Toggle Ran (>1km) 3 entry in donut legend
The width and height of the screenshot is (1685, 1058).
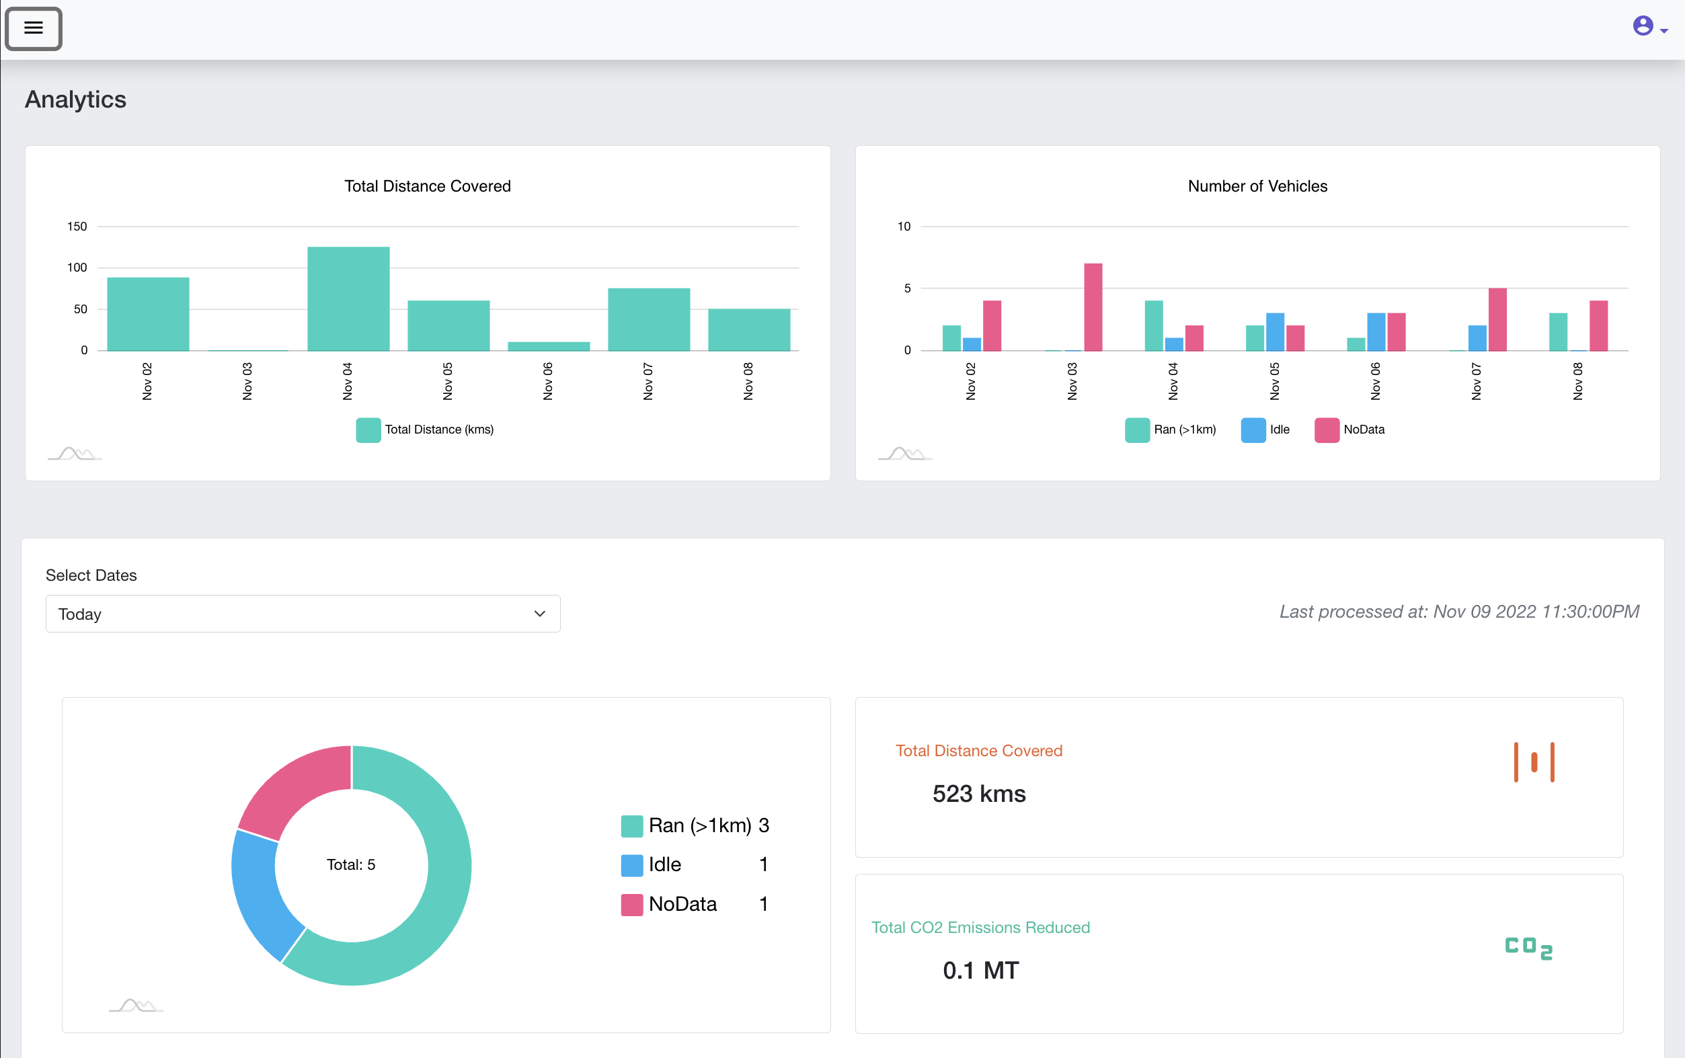pyautogui.click(x=695, y=825)
